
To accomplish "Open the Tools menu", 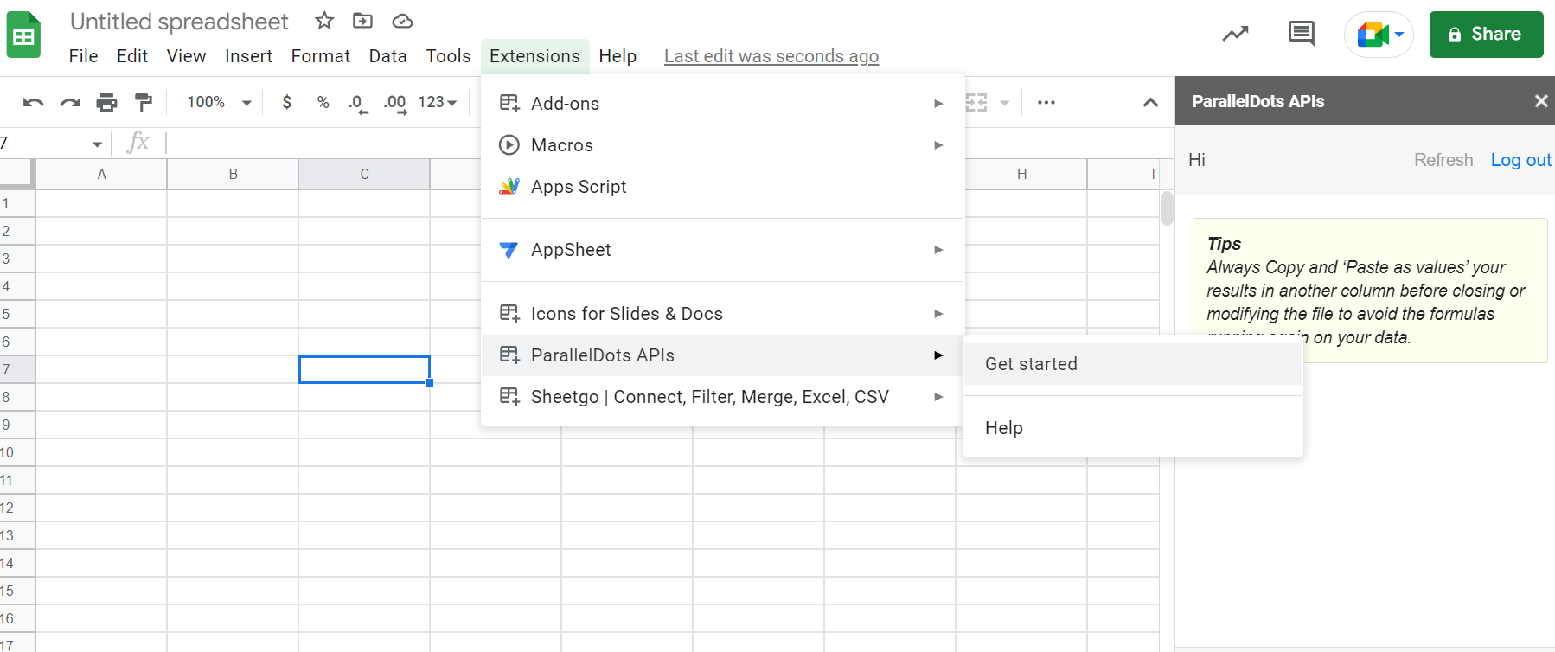I will (x=448, y=56).
